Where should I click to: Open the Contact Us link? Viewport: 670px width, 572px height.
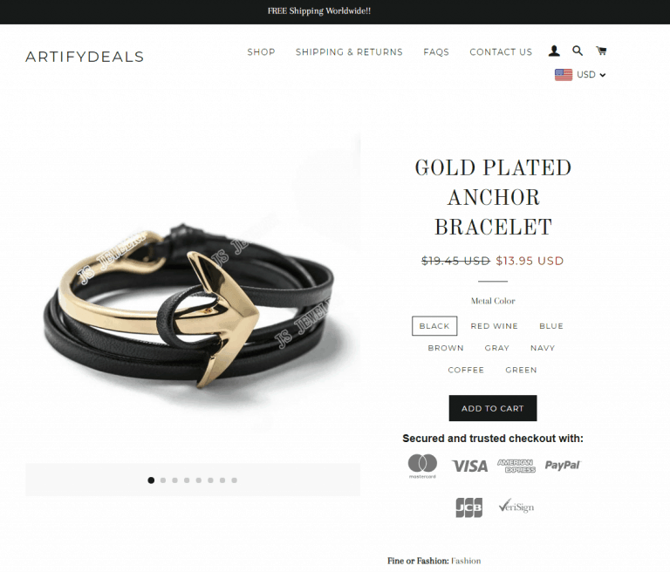click(x=501, y=52)
